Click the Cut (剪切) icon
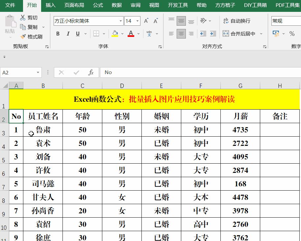Image resolution: width=301 pixels, height=241 pixels. (x=22, y=17)
